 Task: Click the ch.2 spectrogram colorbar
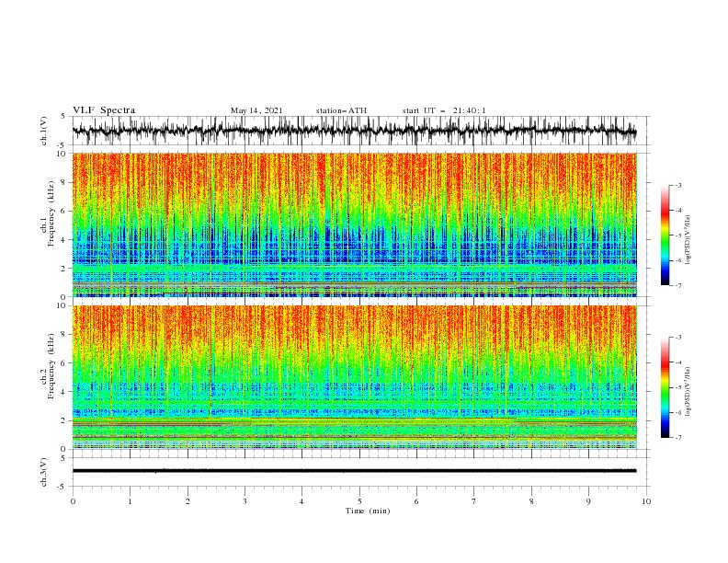point(665,387)
